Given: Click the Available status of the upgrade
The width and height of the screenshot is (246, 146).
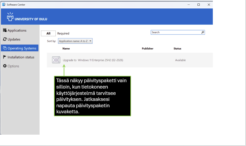Looking at the screenshot, I should point(180,60).
